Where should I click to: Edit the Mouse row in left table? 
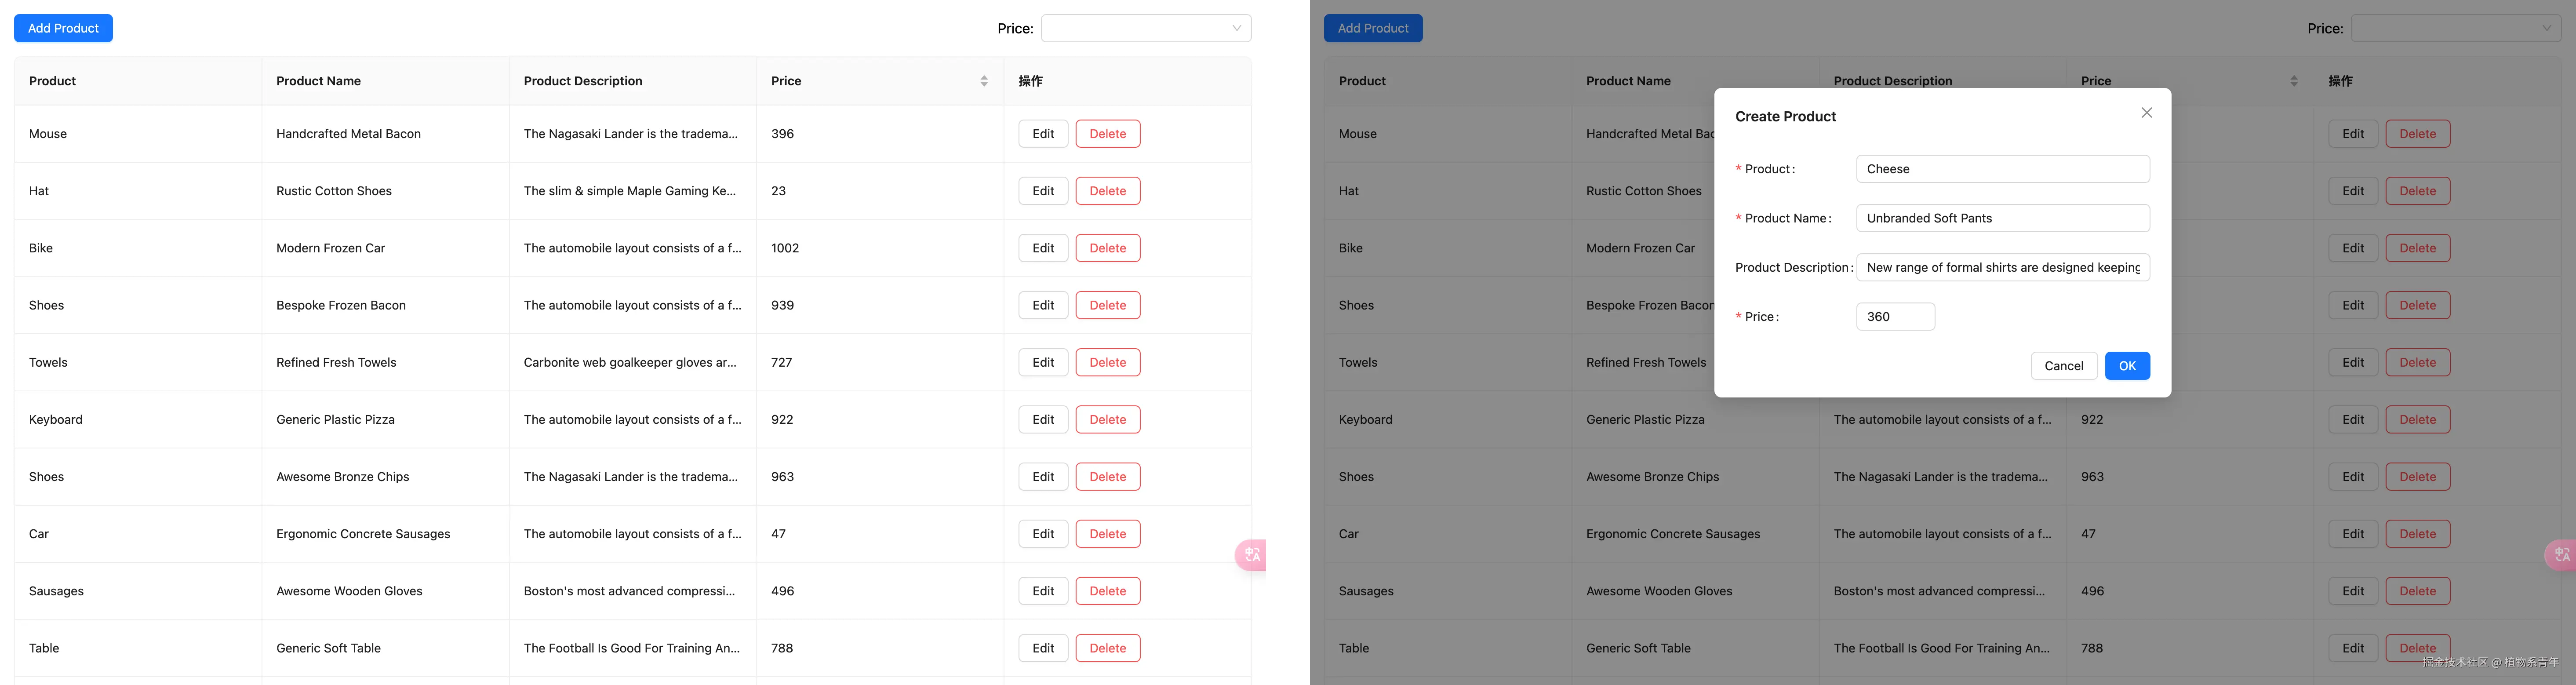[1043, 134]
